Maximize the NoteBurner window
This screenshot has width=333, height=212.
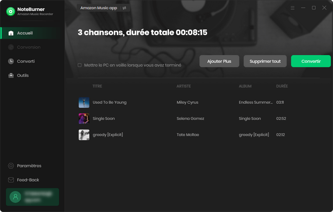[x=314, y=8]
